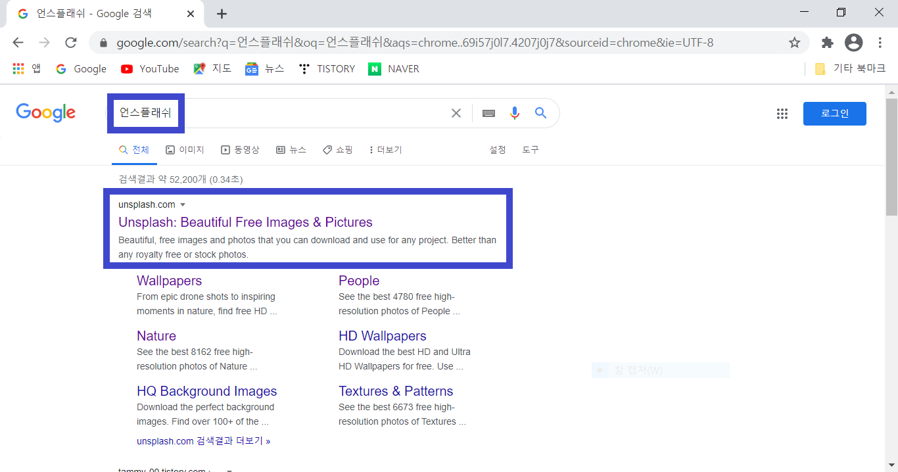The width and height of the screenshot is (898, 472).
Task: Click the page vertical scrollbar thumb
Action: pos(891,157)
